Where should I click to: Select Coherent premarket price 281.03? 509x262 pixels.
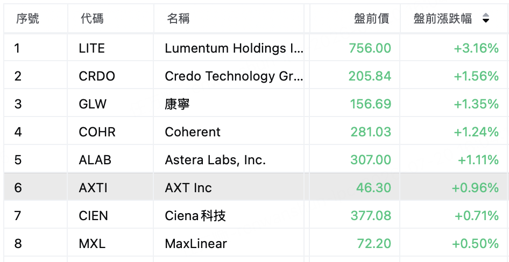[371, 132]
